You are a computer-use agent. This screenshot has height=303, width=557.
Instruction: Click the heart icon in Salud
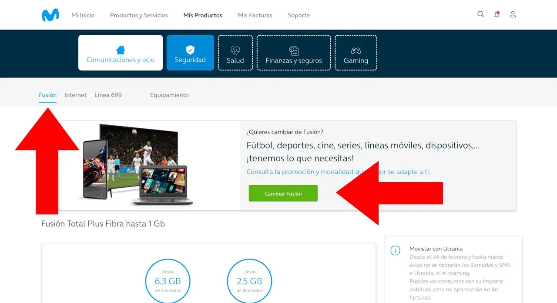(x=235, y=50)
